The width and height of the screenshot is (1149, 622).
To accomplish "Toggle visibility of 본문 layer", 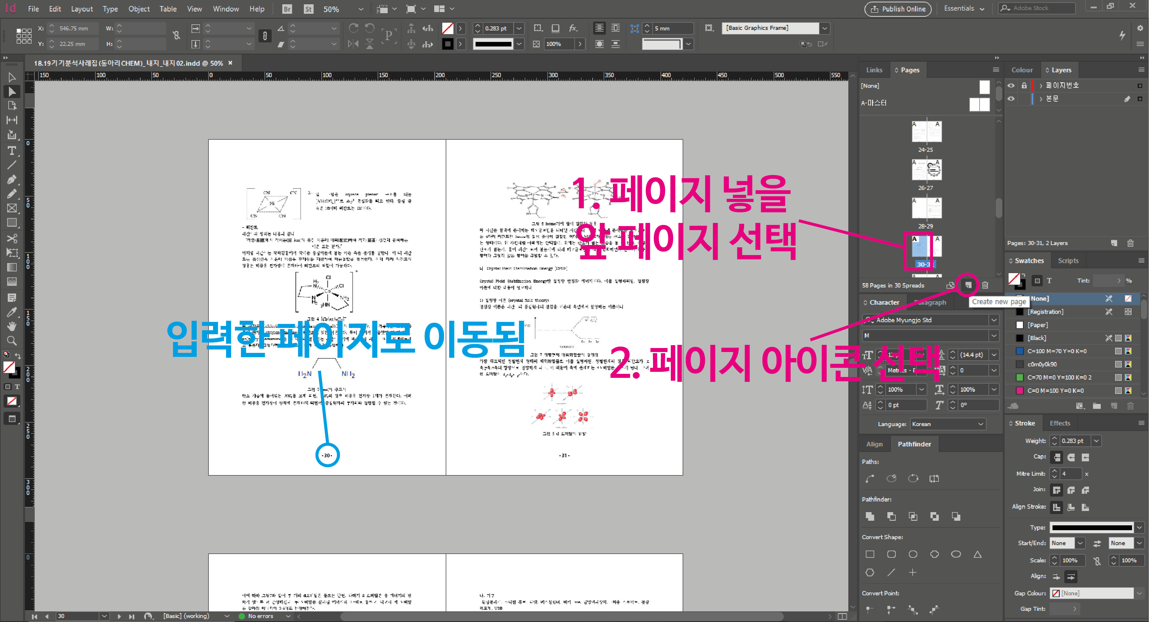I will [1011, 99].
